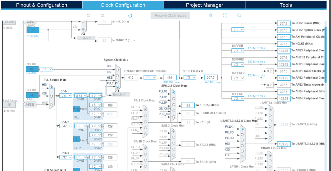The image size is (331, 171).
Task: Select LSE in USART2,3,4,5,7,8 Clock Mux
Action: point(242,157)
